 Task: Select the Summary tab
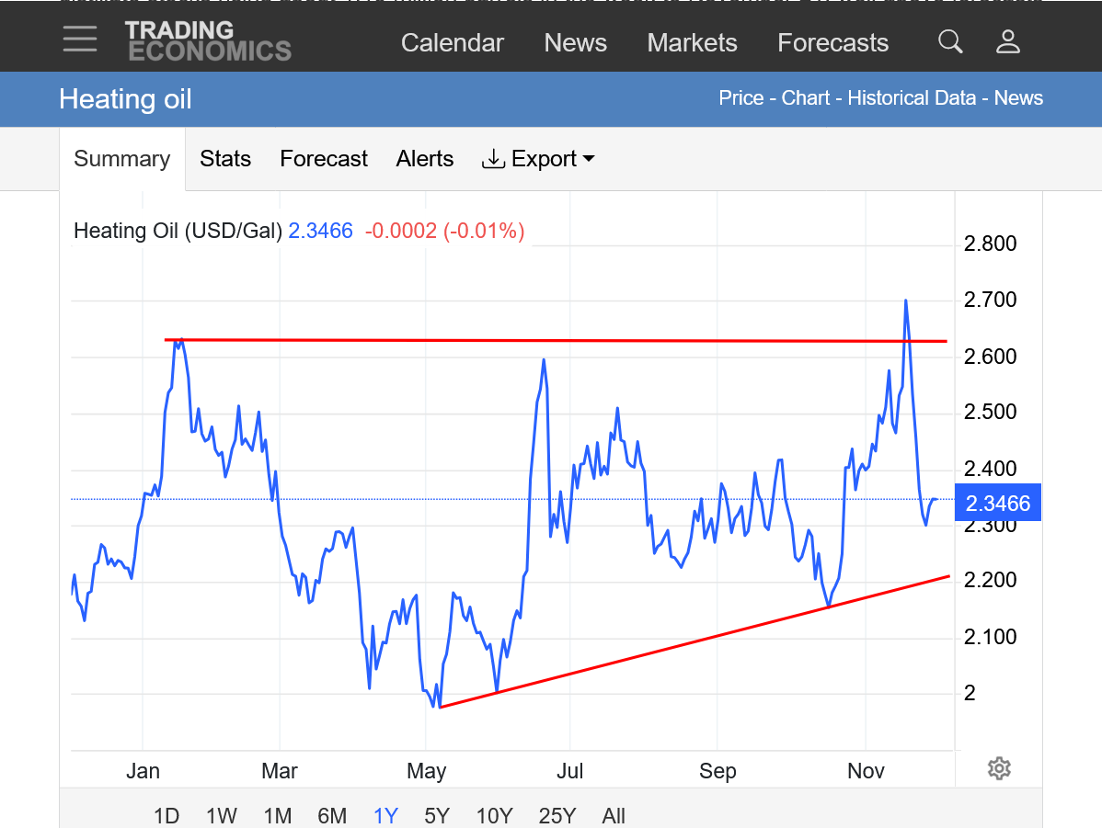(121, 159)
